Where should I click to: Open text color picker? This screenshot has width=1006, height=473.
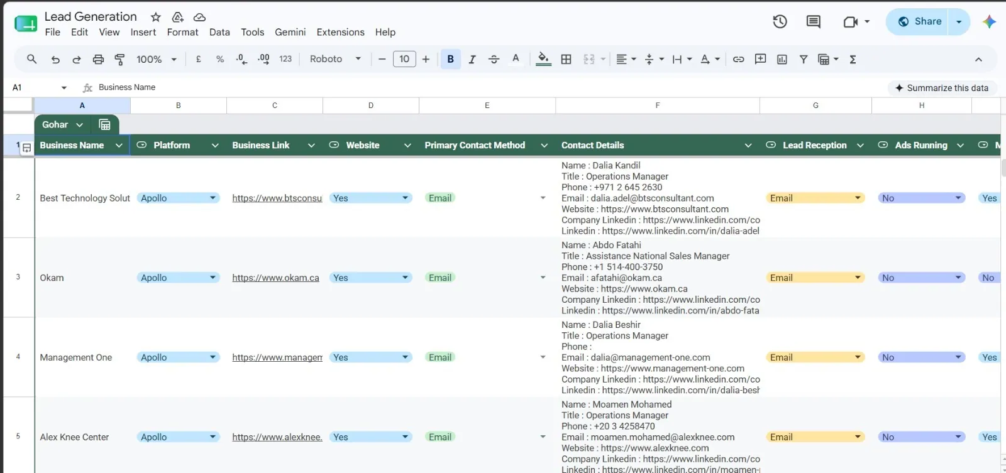(516, 59)
